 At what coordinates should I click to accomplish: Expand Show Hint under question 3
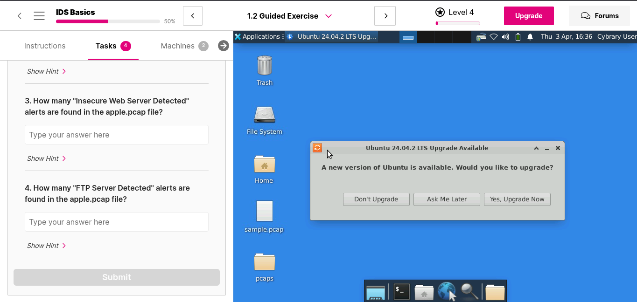[x=46, y=158]
